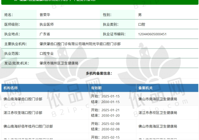Viewport: 199px width, 140px height.
Task: Click the 执业类别 label
Action: (110, 24)
